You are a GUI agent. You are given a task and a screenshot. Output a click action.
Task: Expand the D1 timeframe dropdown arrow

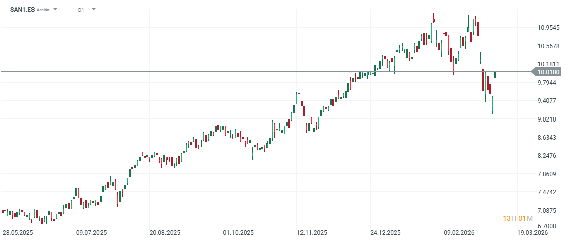point(93,10)
